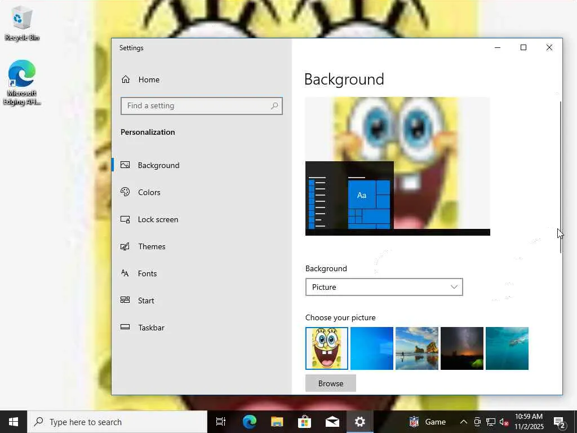
Task: Open the Action Center notifications icon
Action: click(x=560, y=422)
